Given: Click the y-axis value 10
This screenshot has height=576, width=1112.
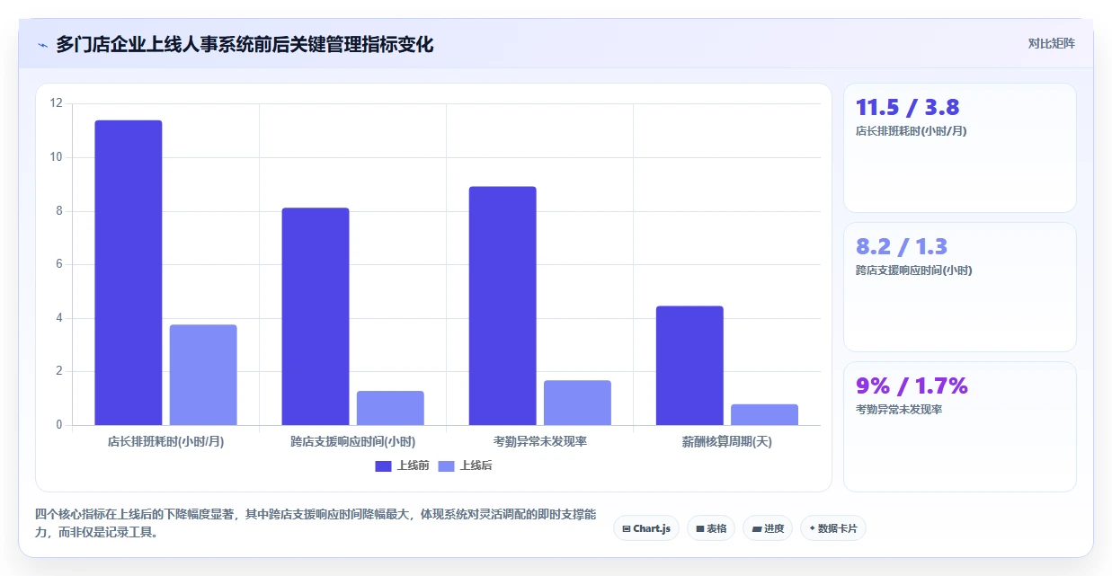Looking at the screenshot, I should (57, 157).
